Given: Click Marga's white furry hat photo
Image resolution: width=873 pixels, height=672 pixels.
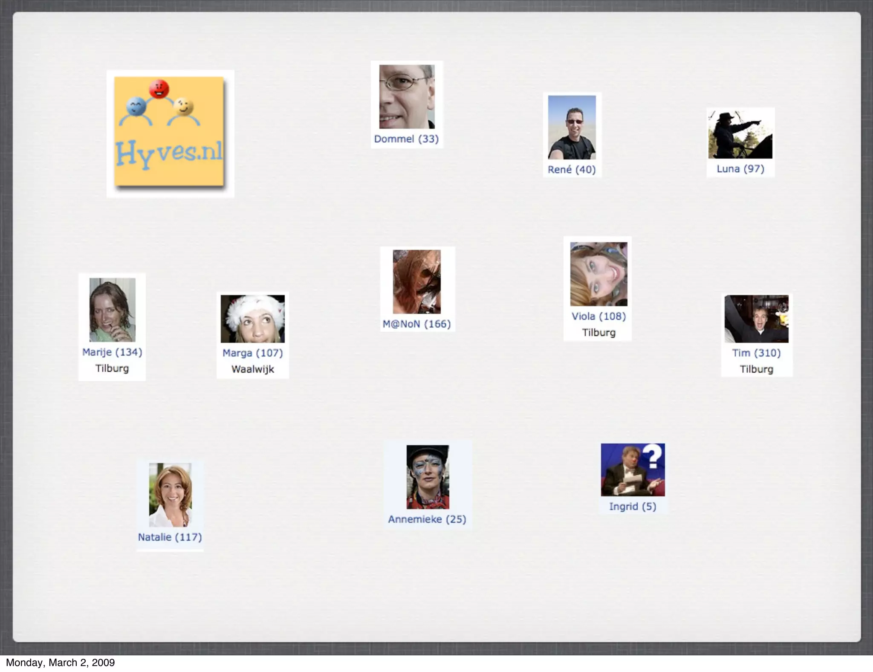Looking at the screenshot, I should [x=252, y=319].
